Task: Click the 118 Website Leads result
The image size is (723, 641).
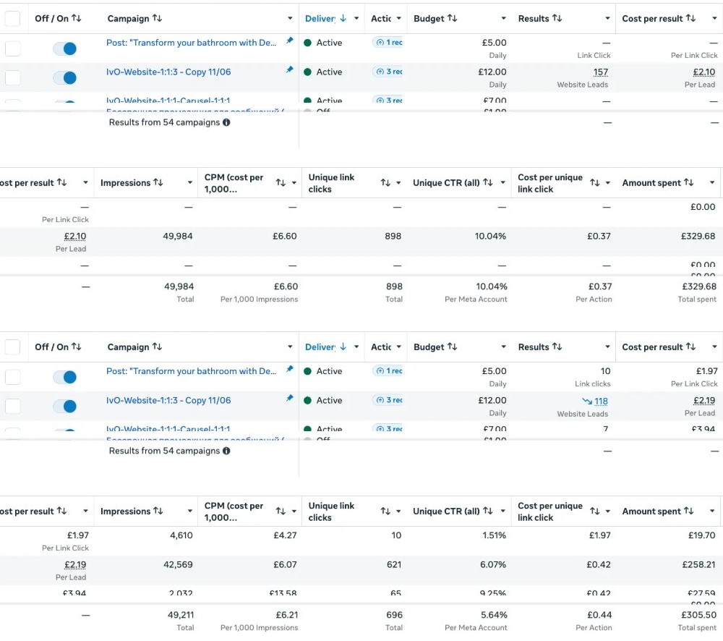Action: [602, 402]
